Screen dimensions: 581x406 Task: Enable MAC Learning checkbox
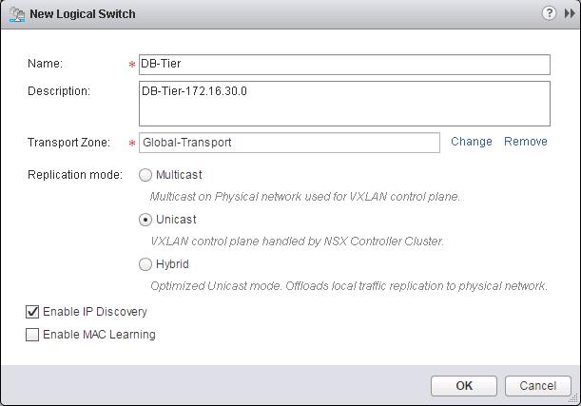pos(32,335)
